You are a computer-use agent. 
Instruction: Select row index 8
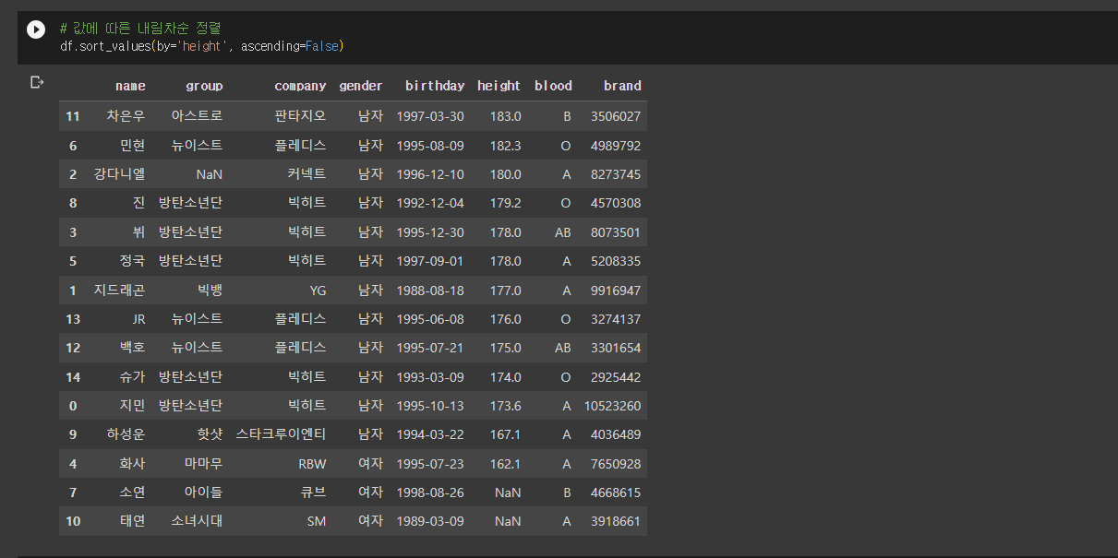(73, 203)
